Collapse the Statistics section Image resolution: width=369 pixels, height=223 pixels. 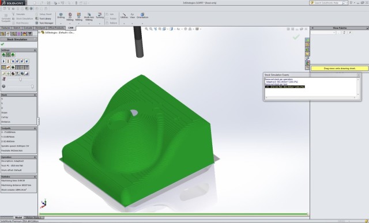(35, 176)
